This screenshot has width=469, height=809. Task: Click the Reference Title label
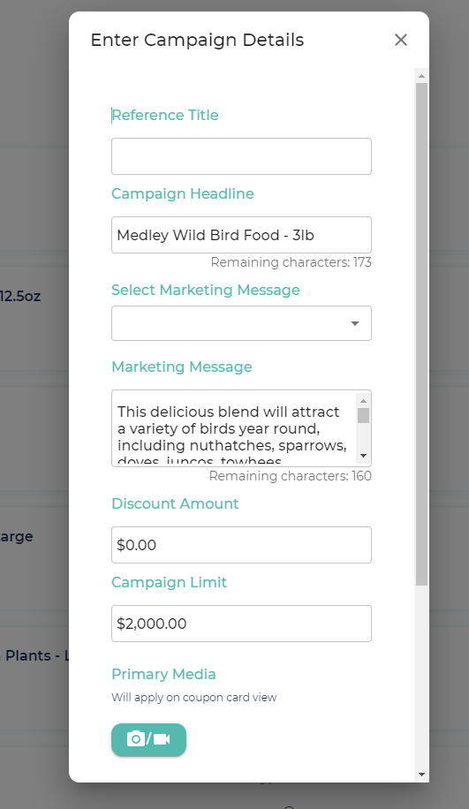(x=165, y=115)
